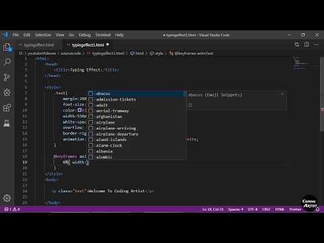Screen dimensions: 324x243
Task: Change indentation via Spaces: 4
Action: tap(236, 209)
